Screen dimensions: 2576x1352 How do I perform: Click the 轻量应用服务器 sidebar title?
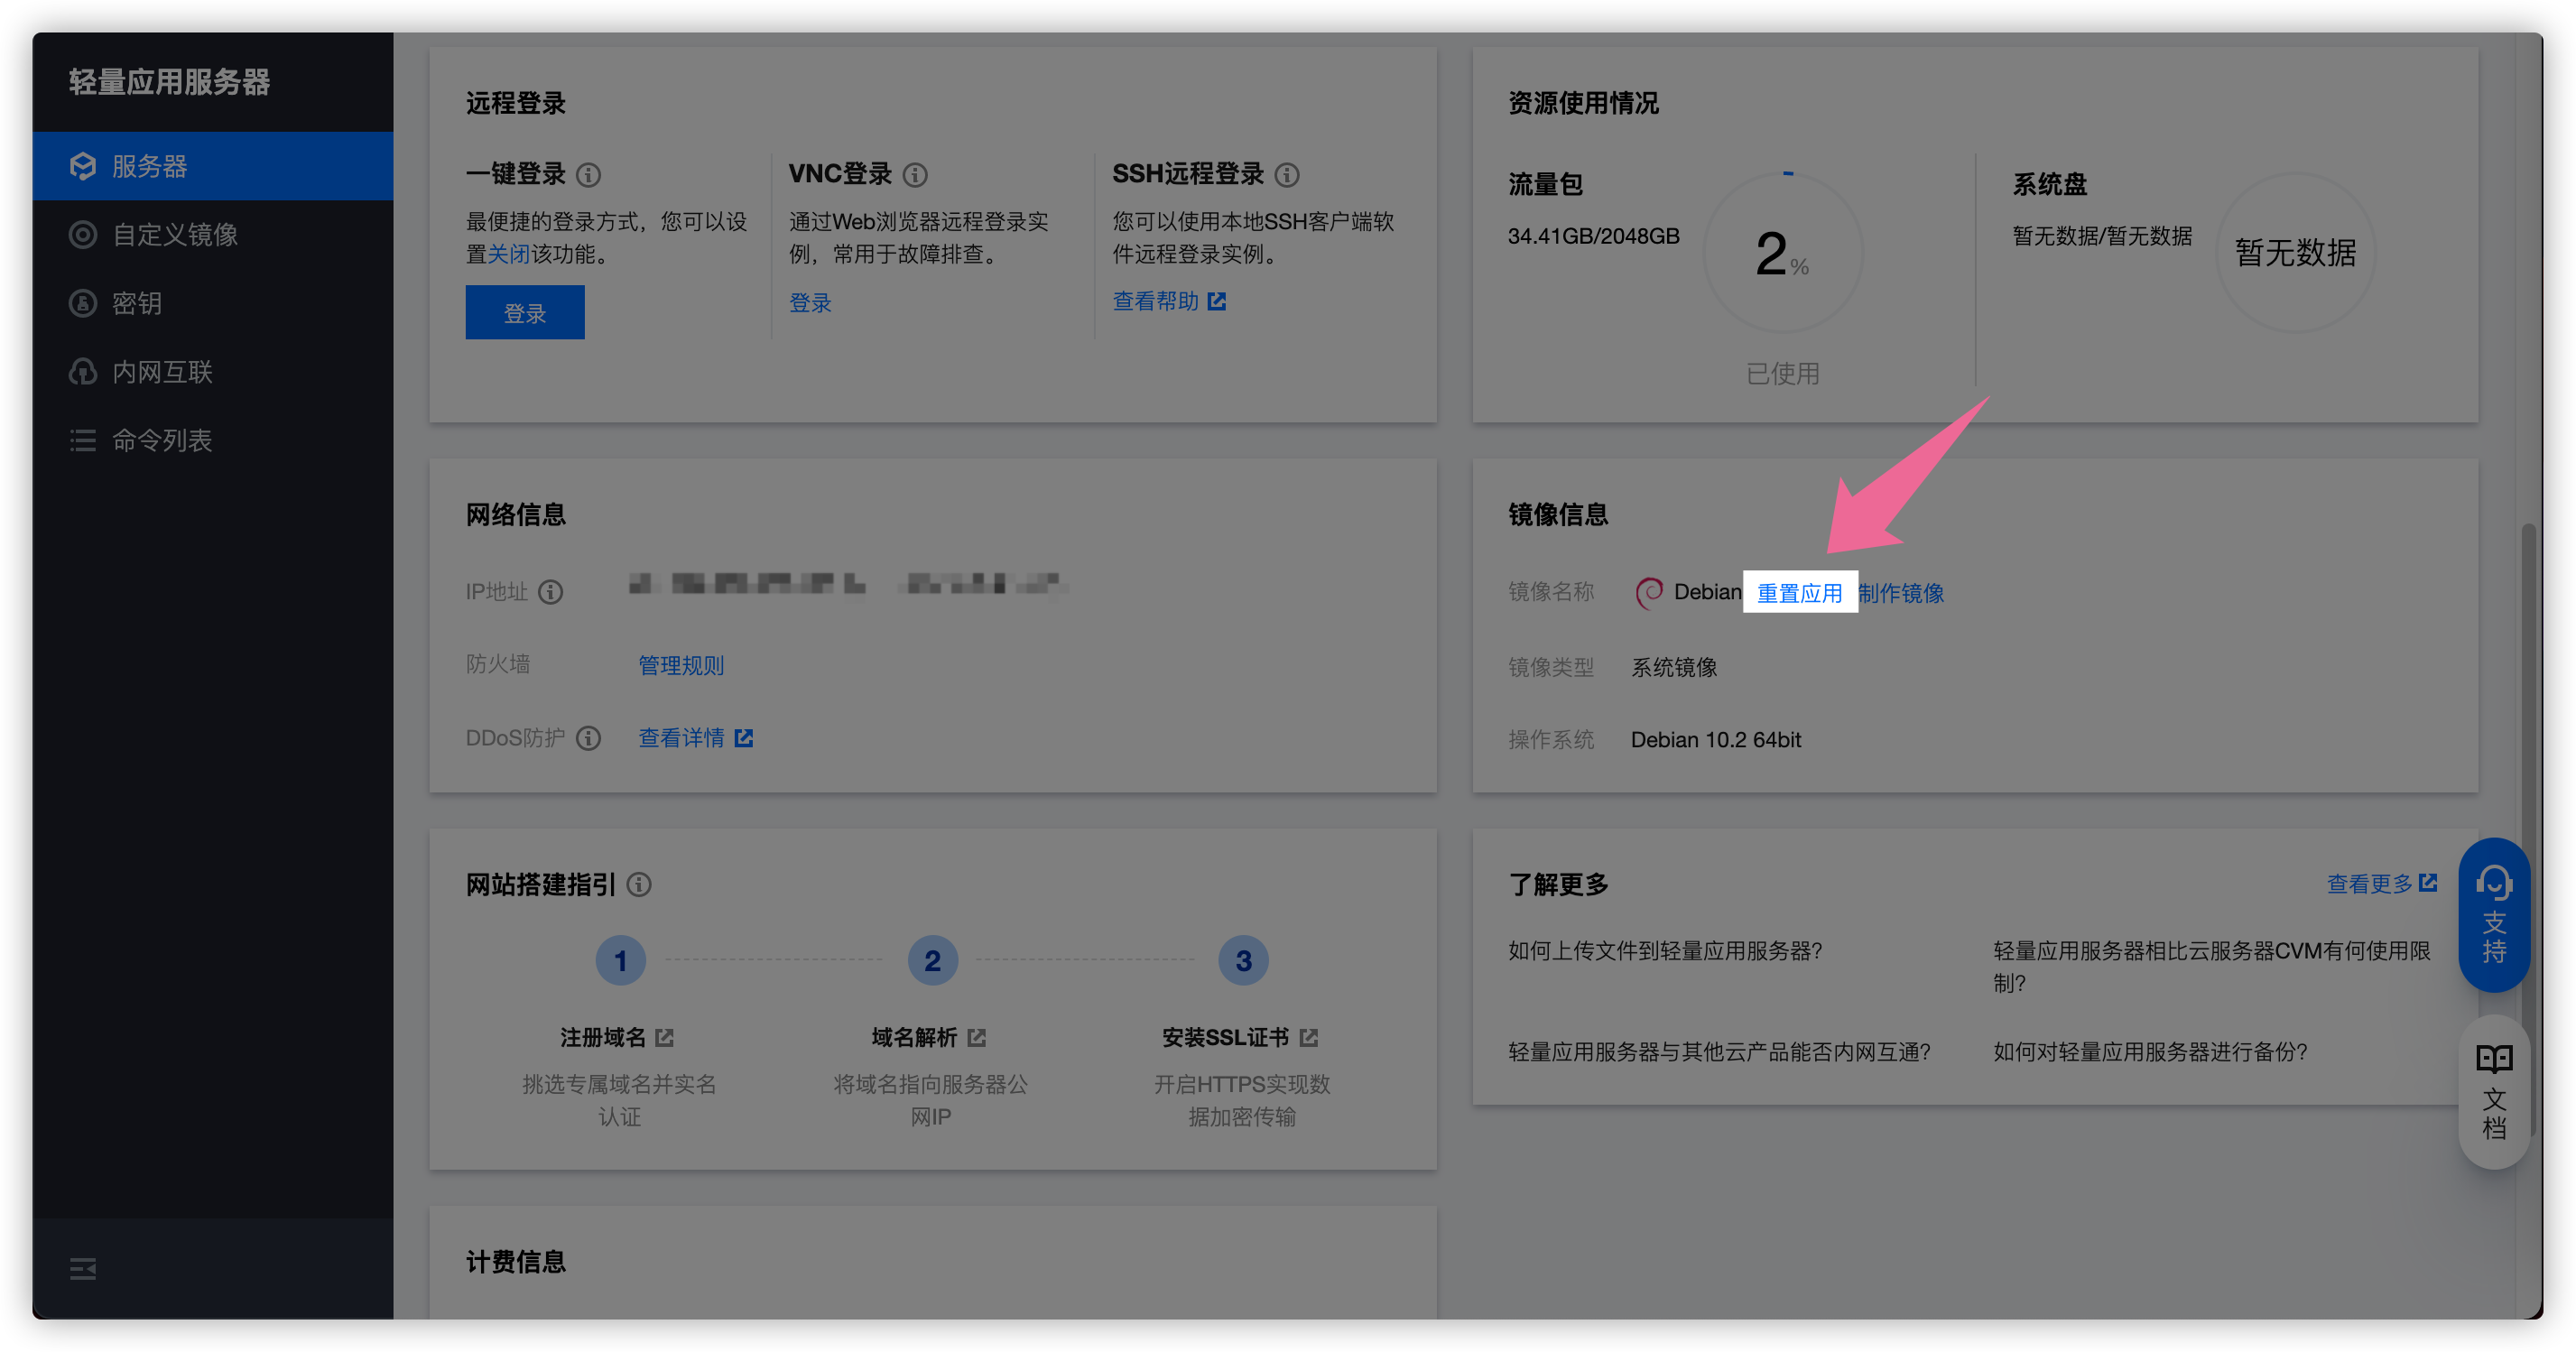click(x=169, y=82)
